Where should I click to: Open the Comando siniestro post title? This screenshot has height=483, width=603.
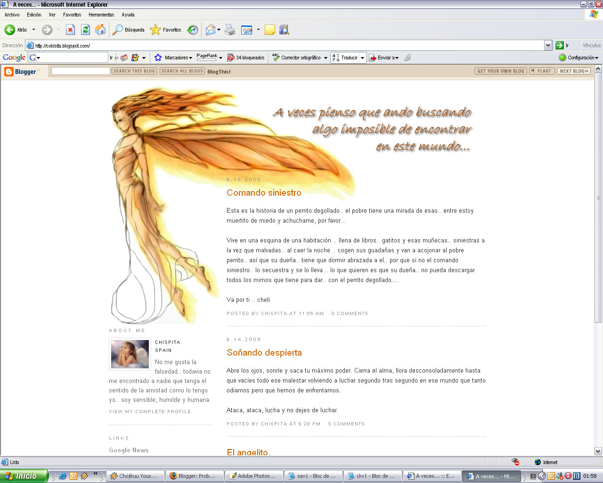pyautogui.click(x=264, y=192)
